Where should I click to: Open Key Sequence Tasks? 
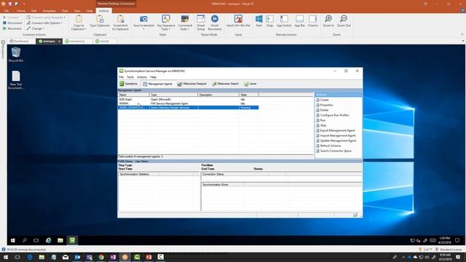tap(166, 23)
